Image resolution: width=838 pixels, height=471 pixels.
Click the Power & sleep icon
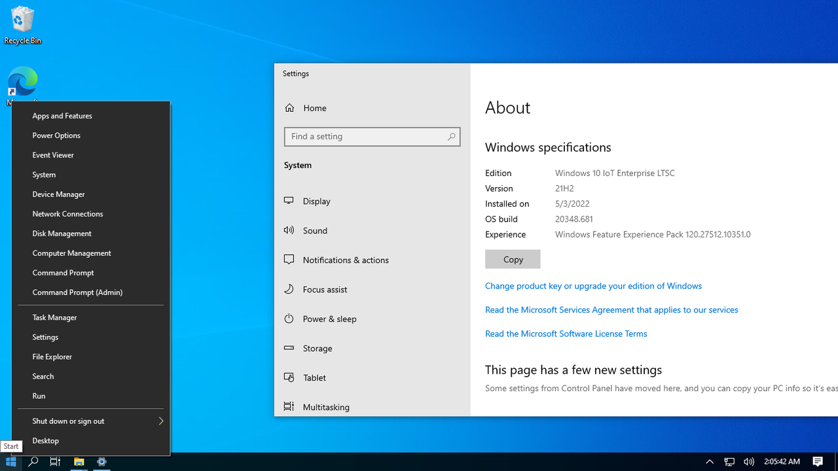pyautogui.click(x=289, y=319)
